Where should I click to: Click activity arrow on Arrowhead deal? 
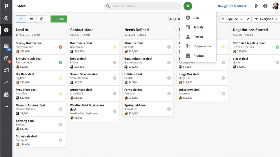(x=115, y=94)
